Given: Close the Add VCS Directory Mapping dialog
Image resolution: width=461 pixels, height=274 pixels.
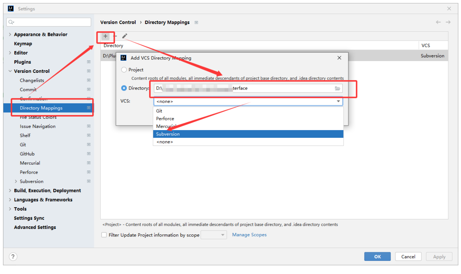Looking at the screenshot, I should (x=339, y=58).
